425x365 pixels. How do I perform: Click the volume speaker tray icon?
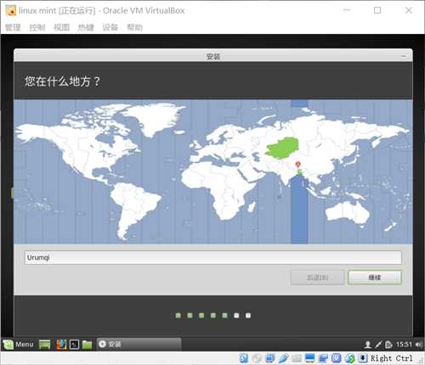pos(418,345)
